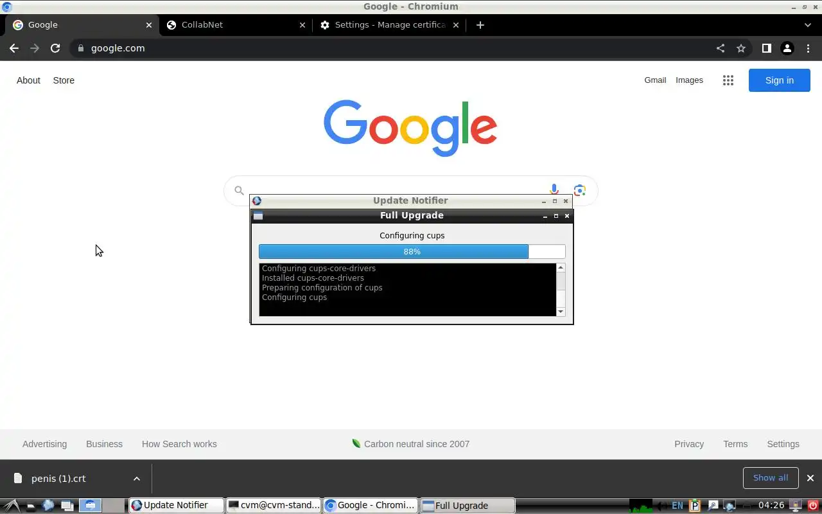
Task: Open the Store link
Action: tap(64, 80)
